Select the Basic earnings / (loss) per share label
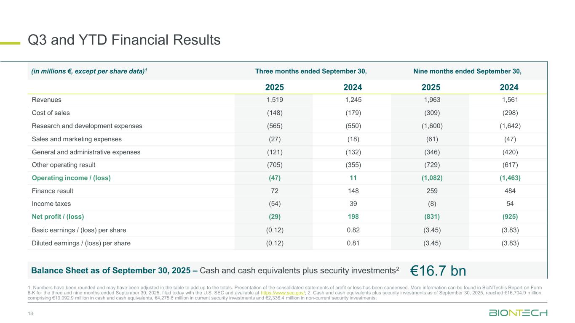 pos(79,230)
